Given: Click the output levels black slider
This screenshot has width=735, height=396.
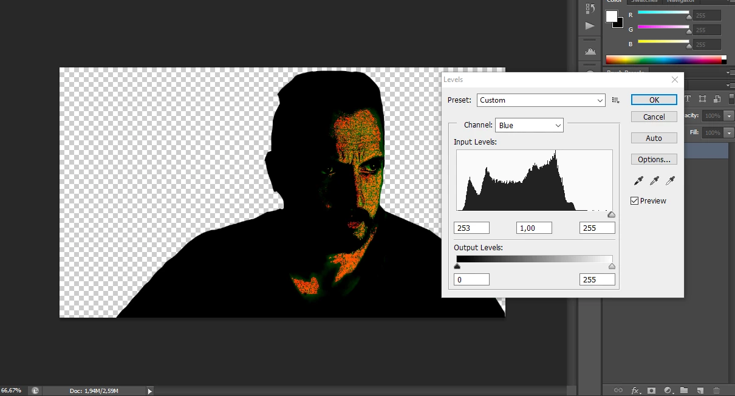Looking at the screenshot, I should coord(457,266).
